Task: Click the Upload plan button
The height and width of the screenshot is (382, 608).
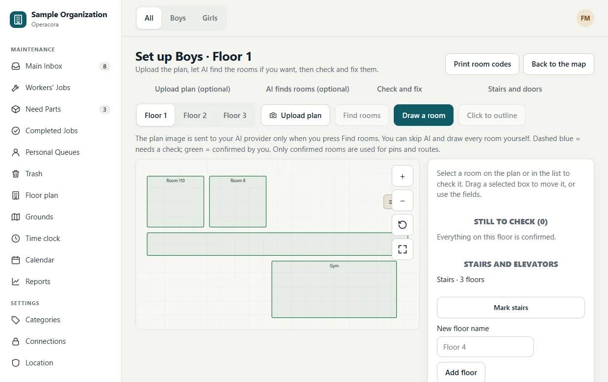Action: pos(295,116)
